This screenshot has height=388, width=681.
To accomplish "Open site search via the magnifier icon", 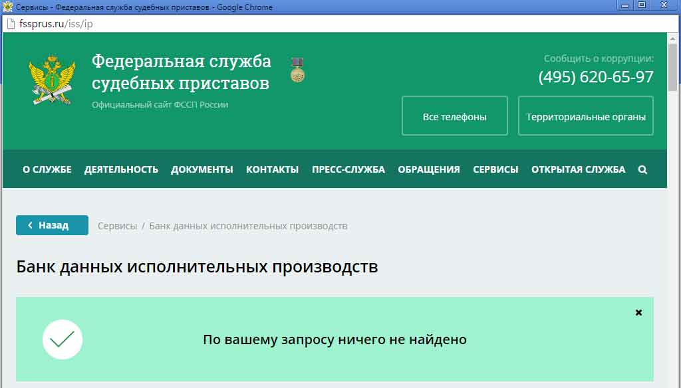I will point(642,169).
